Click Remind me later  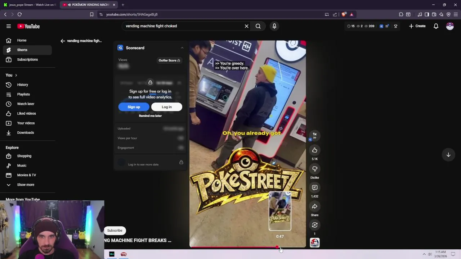point(150,116)
